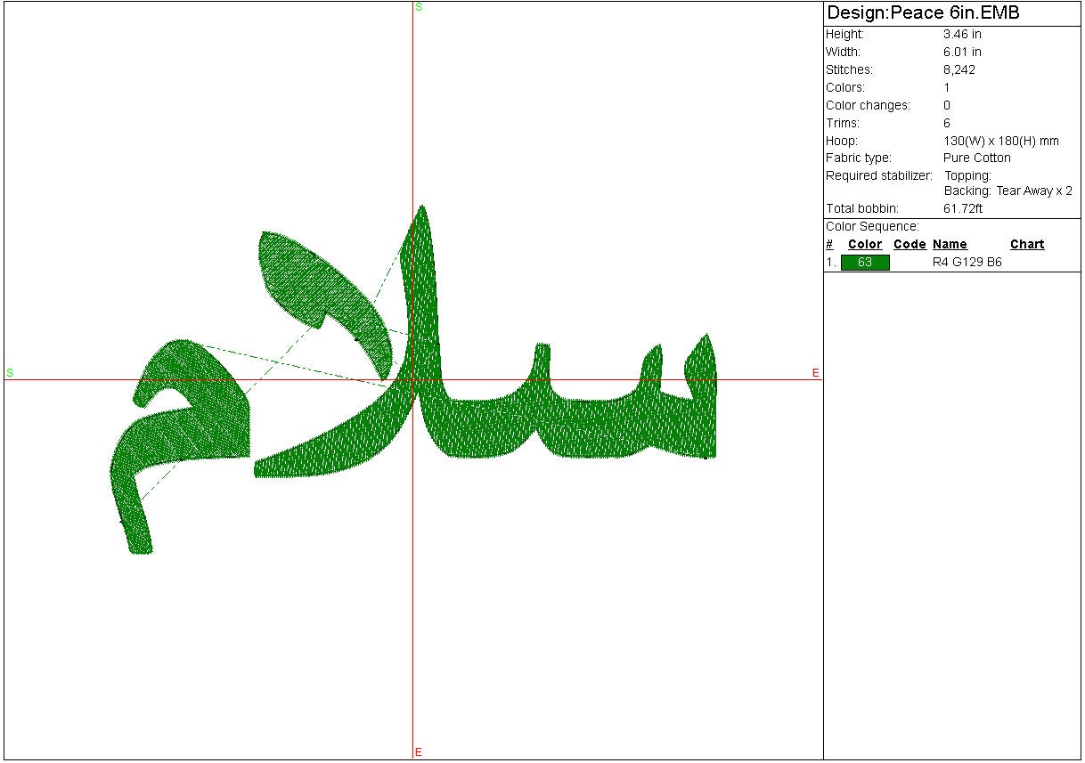Viewport: 1085px width, 763px height.
Task: Select the 8,242 stitches value
Action: click(x=959, y=69)
